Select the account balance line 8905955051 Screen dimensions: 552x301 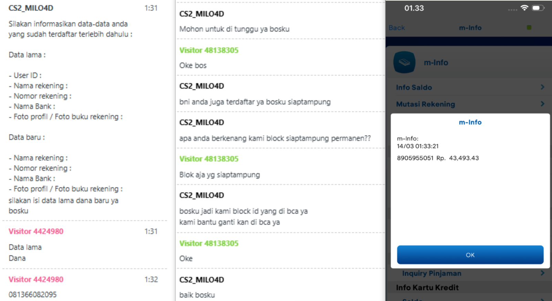438,158
